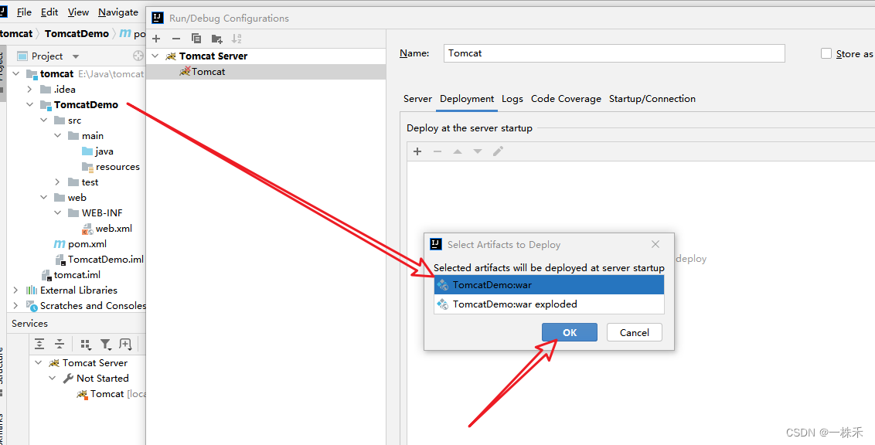
Task: Move deployment artifact up arrow
Action: coord(458,151)
